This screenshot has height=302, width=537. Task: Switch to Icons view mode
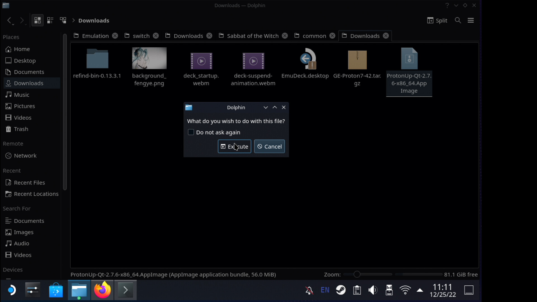pyautogui.click(x=37, y=21)
